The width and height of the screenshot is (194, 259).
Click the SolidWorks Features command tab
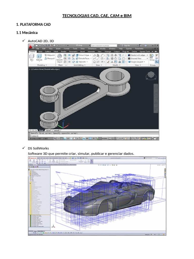[x=31, y=165]
